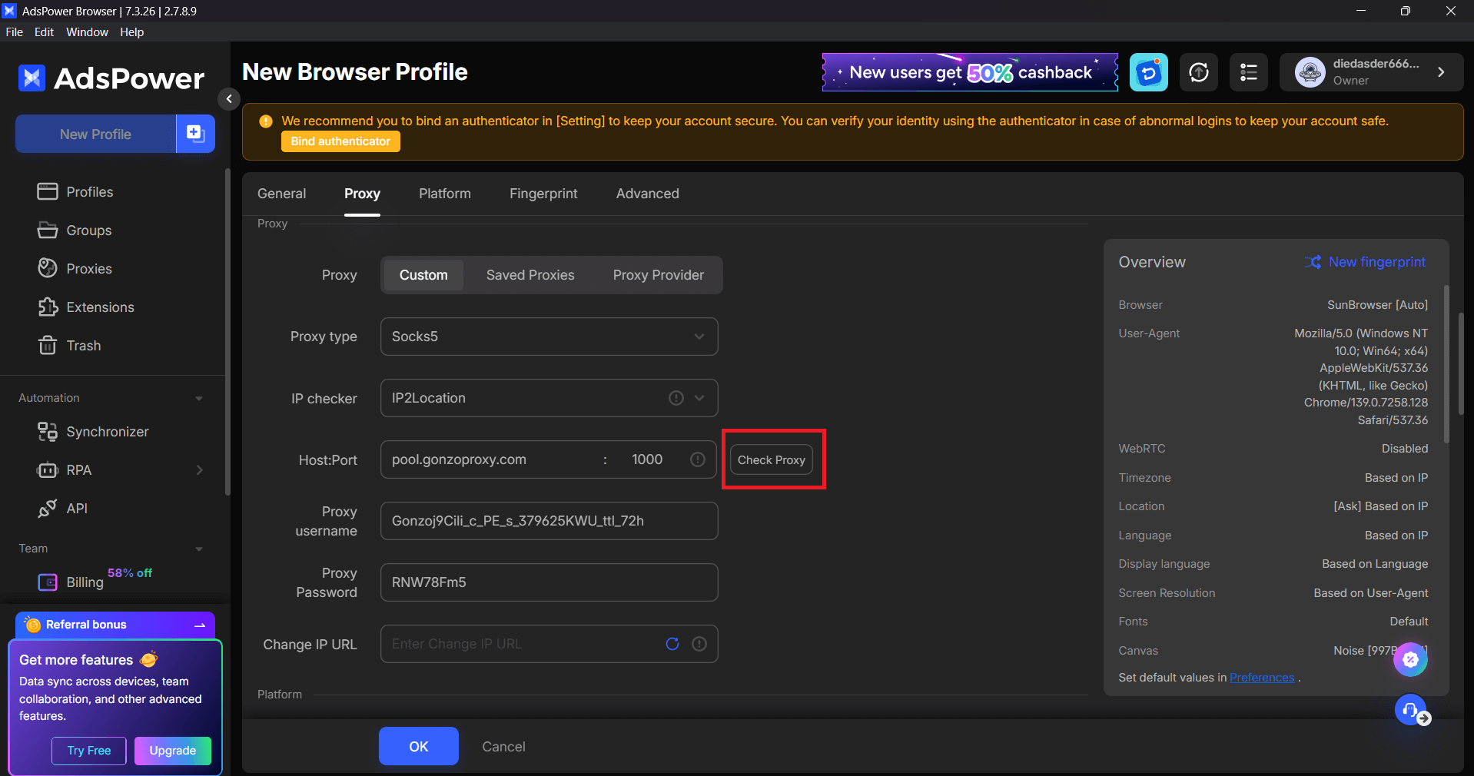Click the left sidebar scrollbar
This screenshot has width=1474, height=776.
(227, 332)
